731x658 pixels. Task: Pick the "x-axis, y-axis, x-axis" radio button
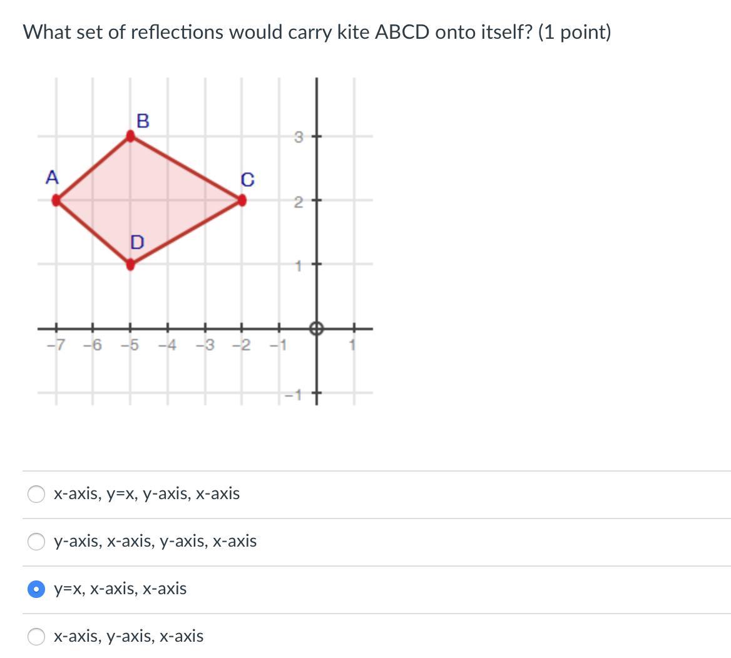pos(37,637)
